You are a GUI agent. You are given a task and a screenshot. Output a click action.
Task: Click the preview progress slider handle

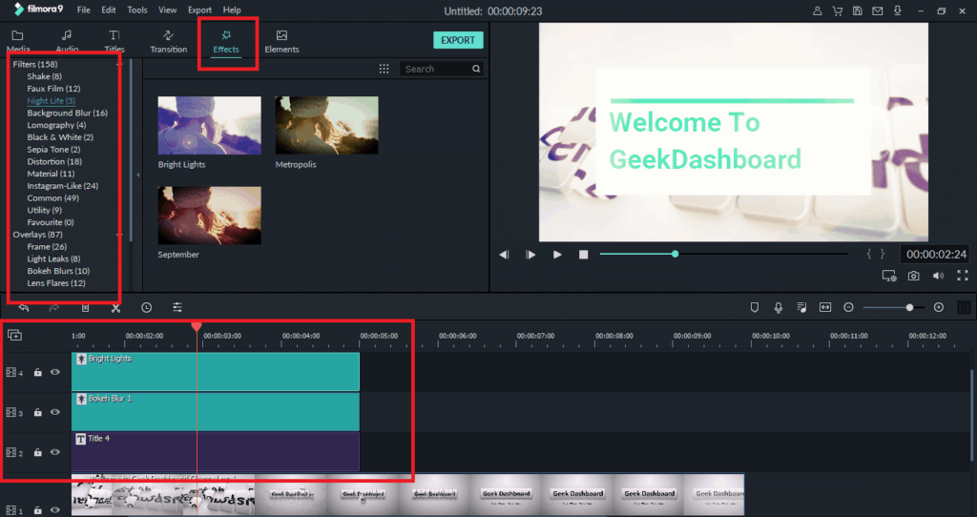(675, 254)
